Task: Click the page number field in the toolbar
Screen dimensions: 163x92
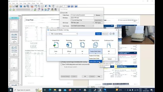Action: [65, 6]
